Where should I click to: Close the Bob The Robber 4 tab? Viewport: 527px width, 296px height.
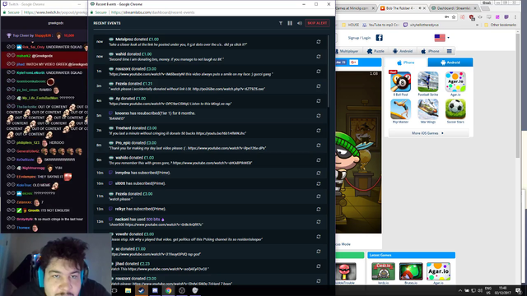click(x=425, y=8)
